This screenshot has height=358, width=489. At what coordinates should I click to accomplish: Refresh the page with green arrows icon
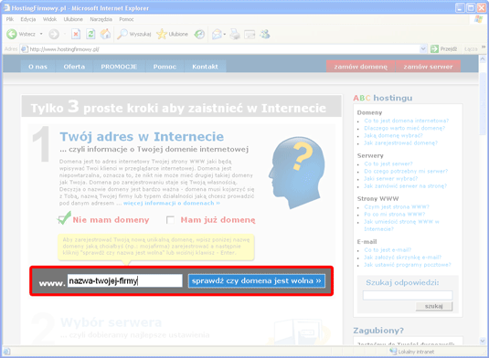(90, 34)
